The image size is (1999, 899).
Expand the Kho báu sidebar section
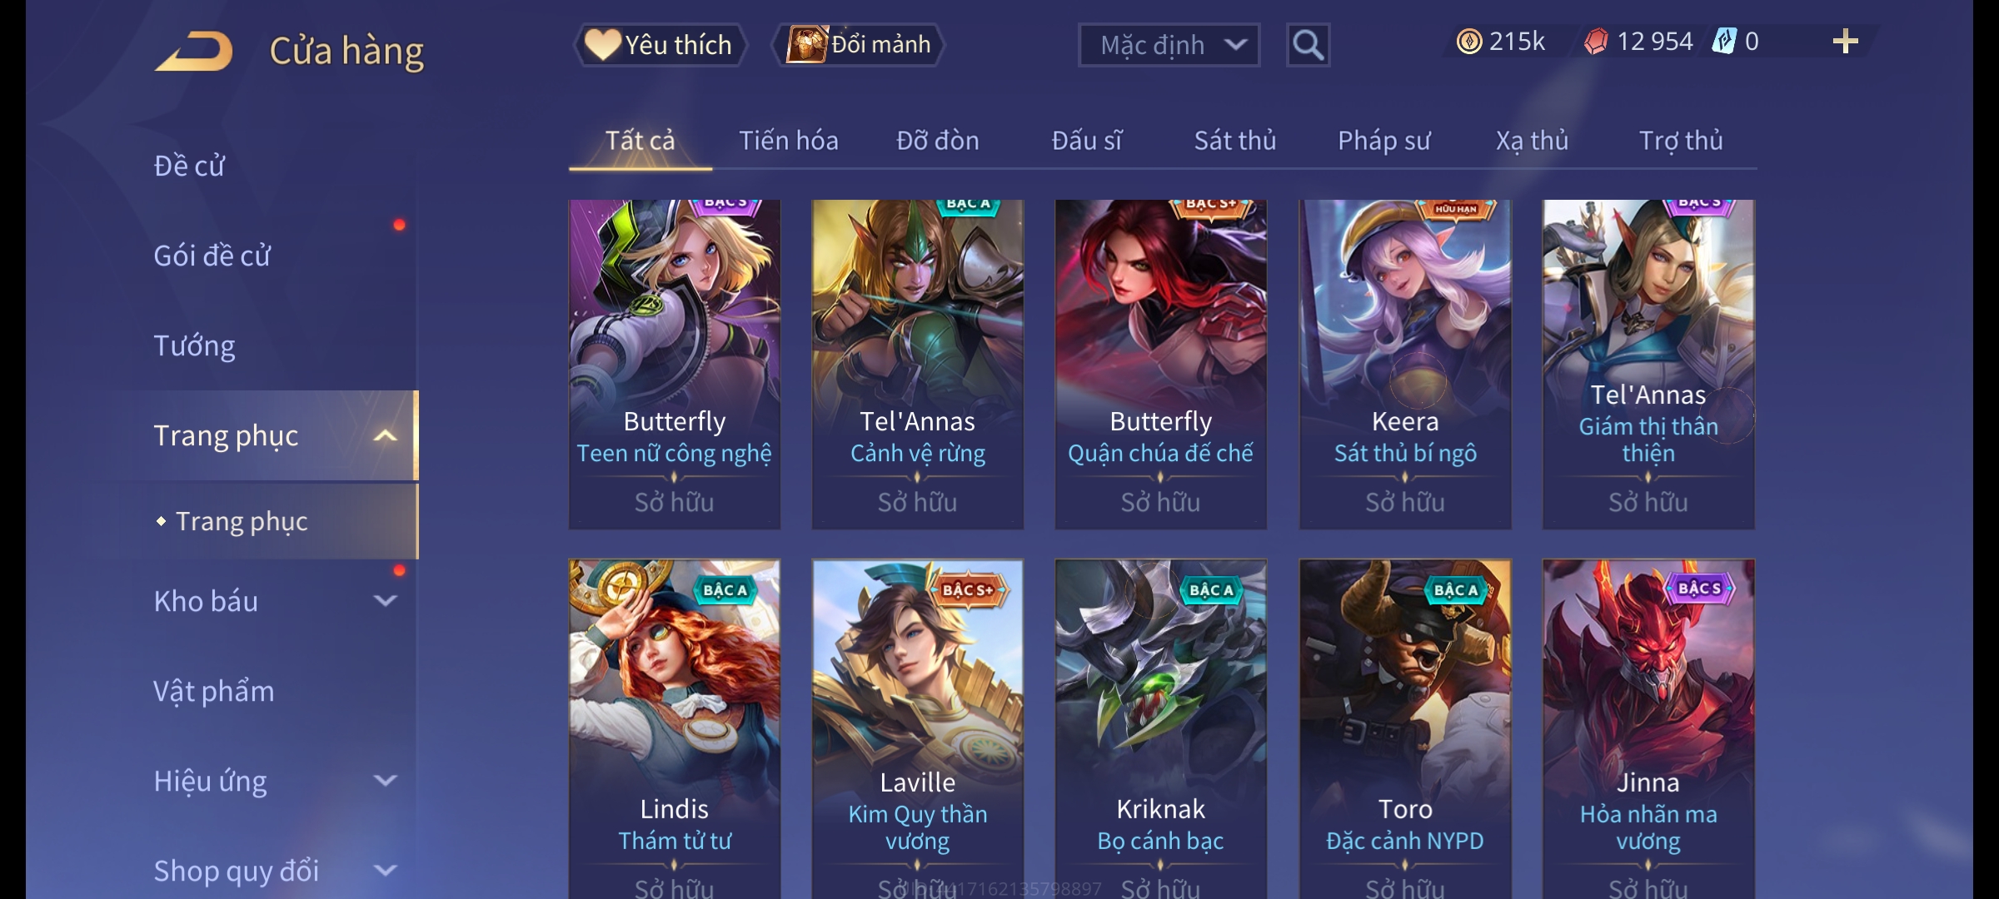coord(385,600)
